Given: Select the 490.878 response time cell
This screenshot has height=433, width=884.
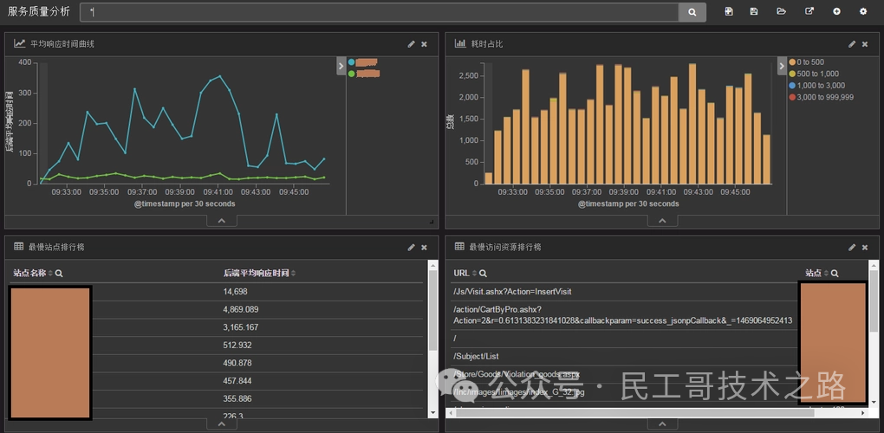Looking at the screenshot, I should click(x=237, y=363).
